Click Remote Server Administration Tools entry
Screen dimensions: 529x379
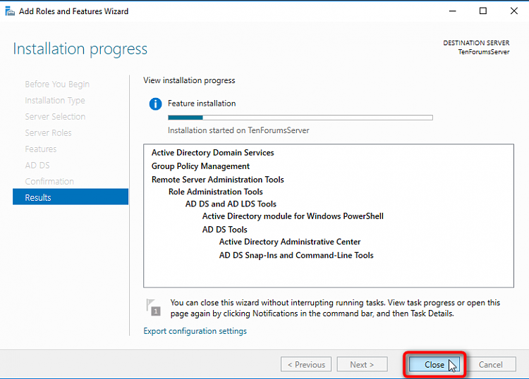[x=218, y=180]
